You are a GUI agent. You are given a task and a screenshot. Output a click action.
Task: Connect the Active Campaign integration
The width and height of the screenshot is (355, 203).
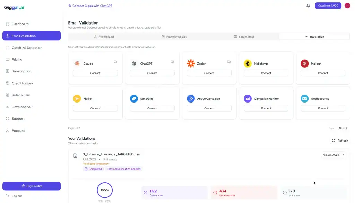click(x=209, y=108)
